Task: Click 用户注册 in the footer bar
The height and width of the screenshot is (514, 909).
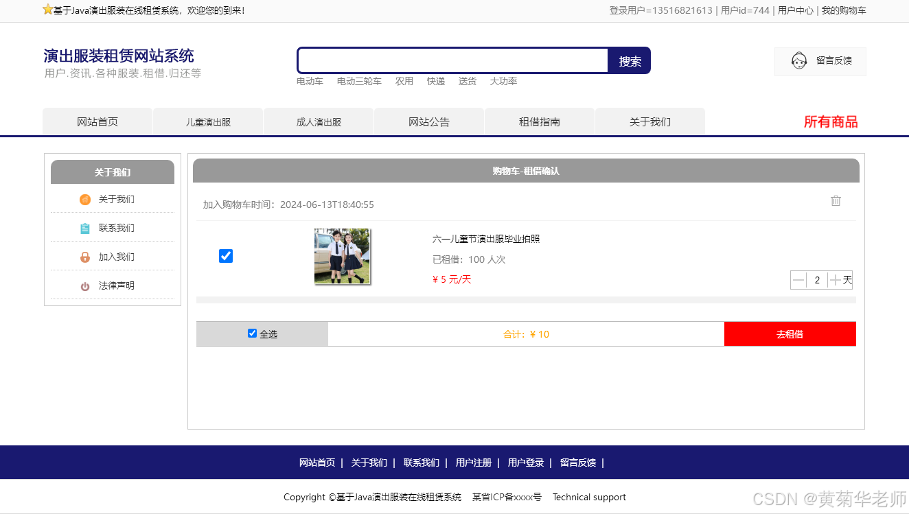Action: (474, 463)
